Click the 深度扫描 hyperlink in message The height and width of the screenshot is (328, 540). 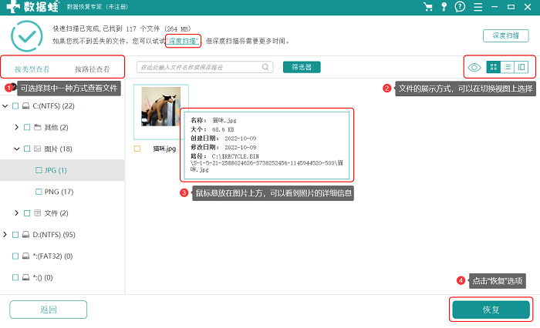pos(183,42)
